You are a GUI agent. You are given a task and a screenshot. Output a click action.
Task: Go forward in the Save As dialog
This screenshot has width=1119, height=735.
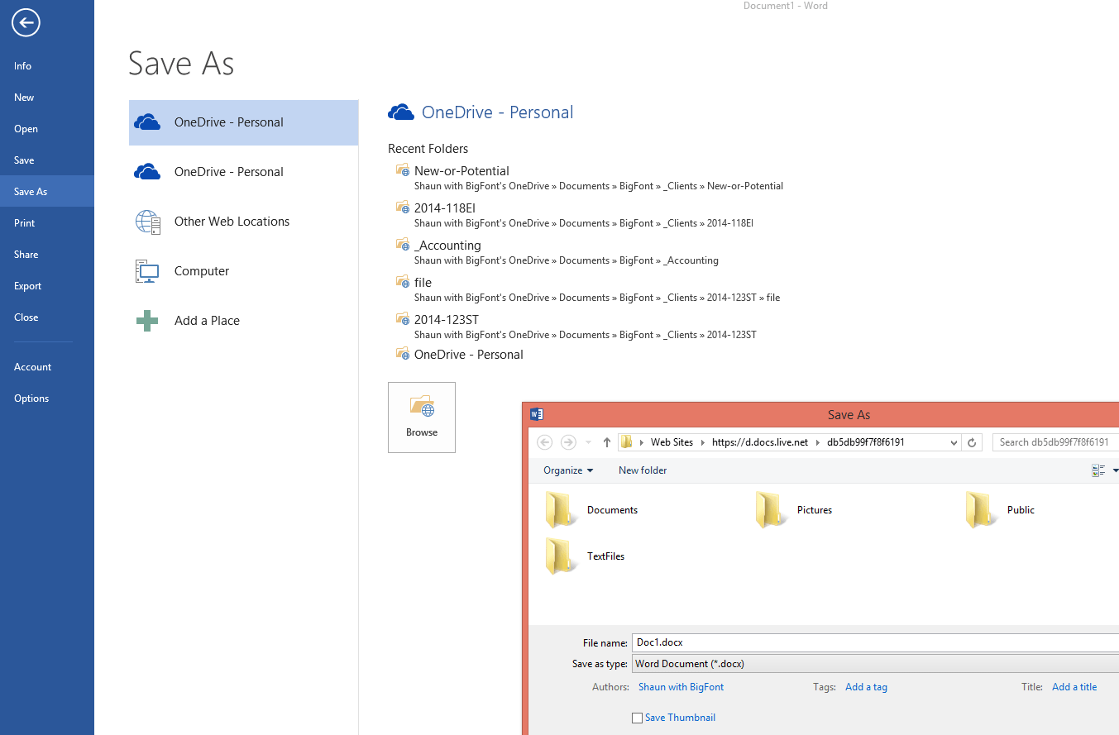click(568, 442)
